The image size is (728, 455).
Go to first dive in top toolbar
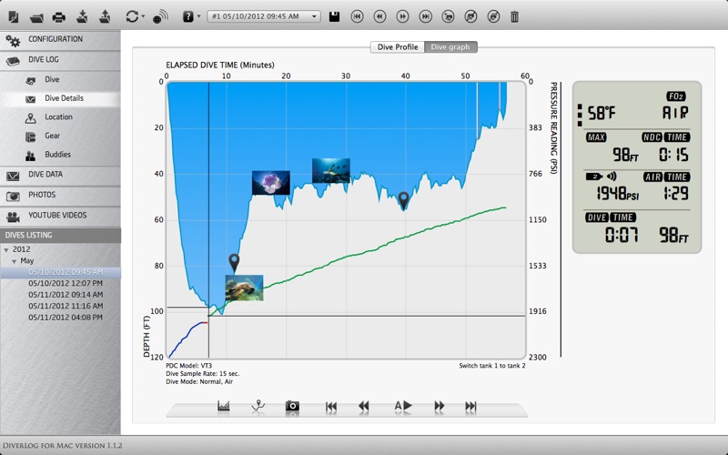coord(357,16)
